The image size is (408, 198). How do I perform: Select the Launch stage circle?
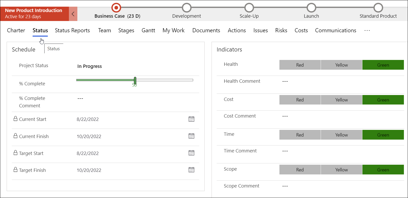(x=311, y=8)
